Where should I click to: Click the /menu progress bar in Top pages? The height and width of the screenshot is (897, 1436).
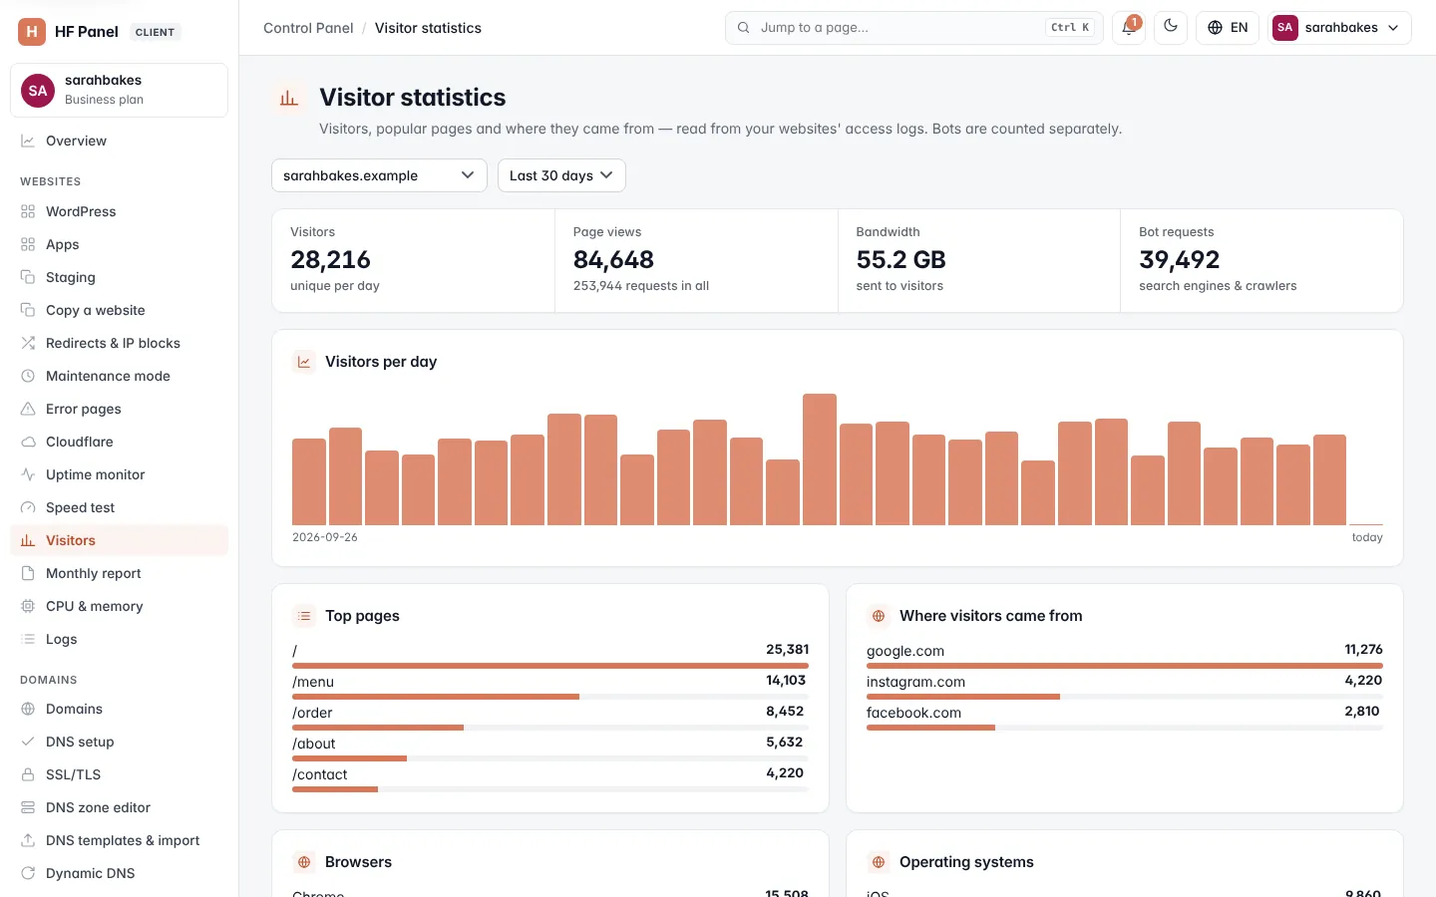(550, 697)
